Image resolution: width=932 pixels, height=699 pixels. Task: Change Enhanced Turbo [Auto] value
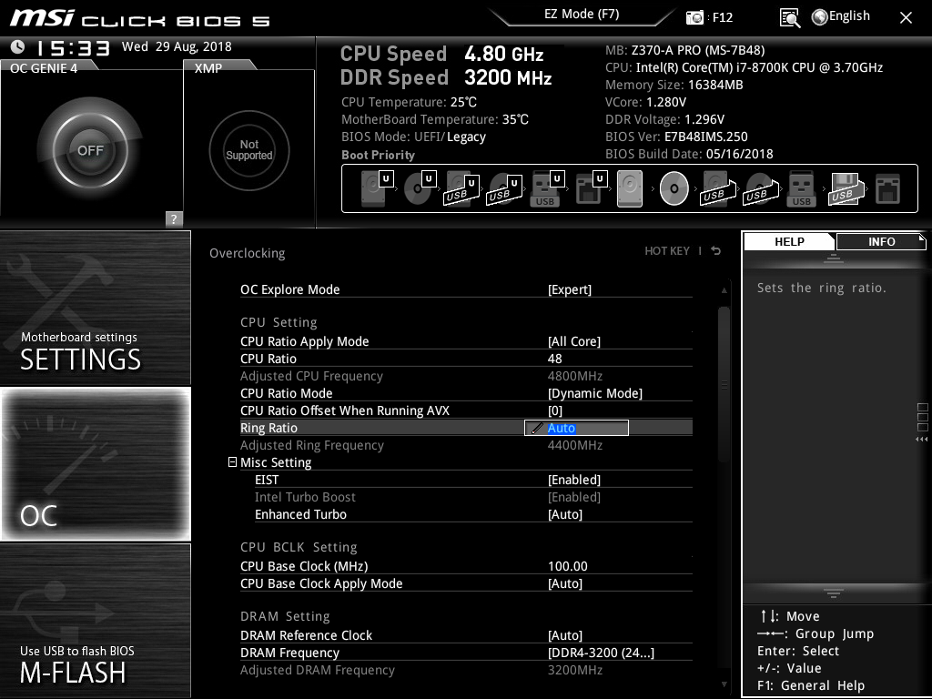click(x=565, y=514)
